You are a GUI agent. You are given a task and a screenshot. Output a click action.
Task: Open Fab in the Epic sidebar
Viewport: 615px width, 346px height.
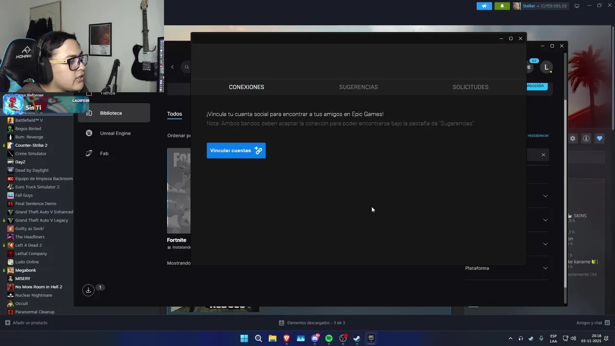pyautogui.click(x=114, y=153)
